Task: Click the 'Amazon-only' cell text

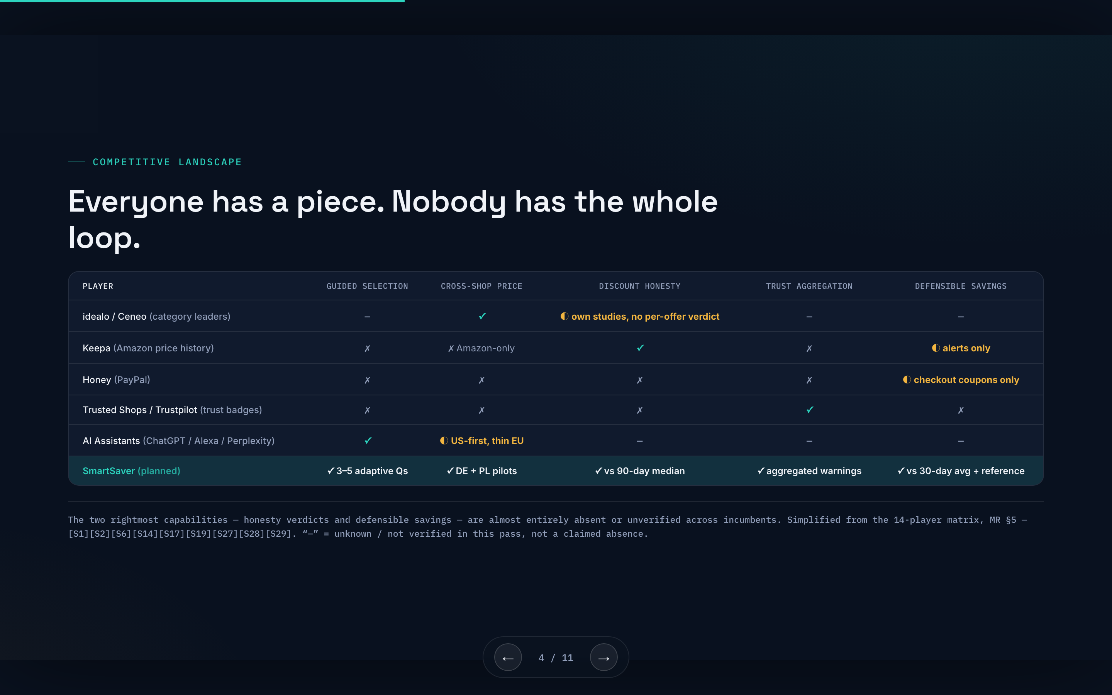Action: click(485, 348)
